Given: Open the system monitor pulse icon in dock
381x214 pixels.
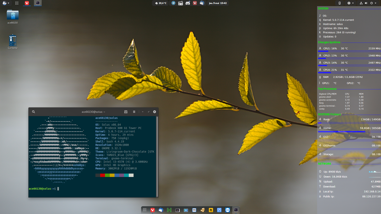Looking at the screenshot, I should tap(178, 210).
